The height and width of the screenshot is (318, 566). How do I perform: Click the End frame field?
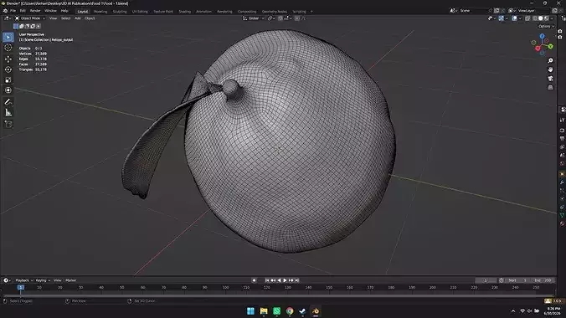543,280
